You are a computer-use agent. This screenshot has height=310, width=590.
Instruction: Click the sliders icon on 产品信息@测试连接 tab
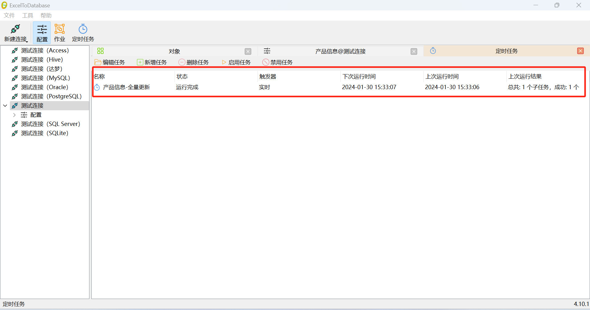tap(267, 51)
